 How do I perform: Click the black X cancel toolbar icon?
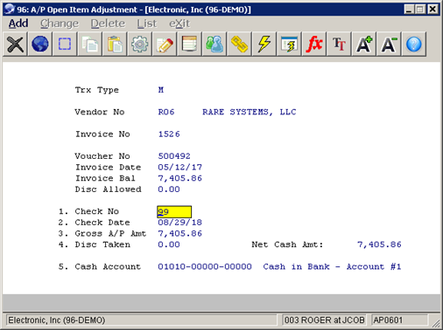tap(15, 45)
